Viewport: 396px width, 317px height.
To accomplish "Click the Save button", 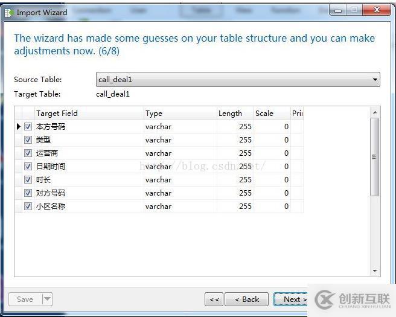I will (x=25, y=299).
